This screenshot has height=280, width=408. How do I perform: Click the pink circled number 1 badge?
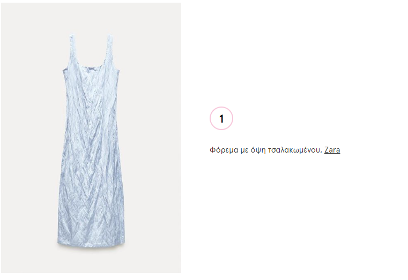coord(221,118)
